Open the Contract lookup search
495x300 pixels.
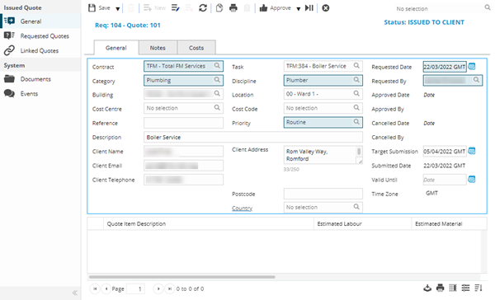217,66
